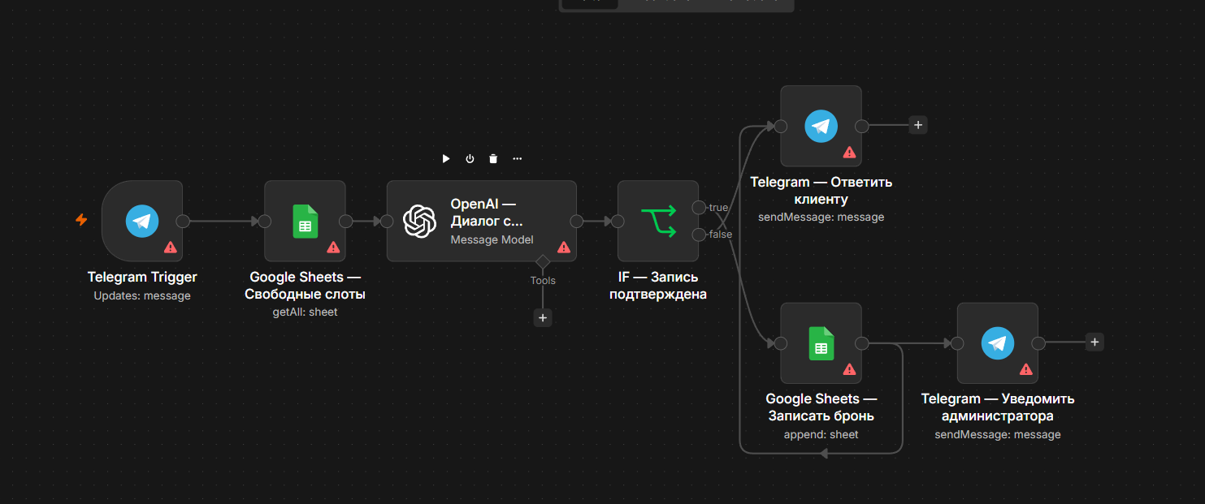Select the 'IF — Запись подтверждена' label
Screen dimensions: 1205x504
658,286
